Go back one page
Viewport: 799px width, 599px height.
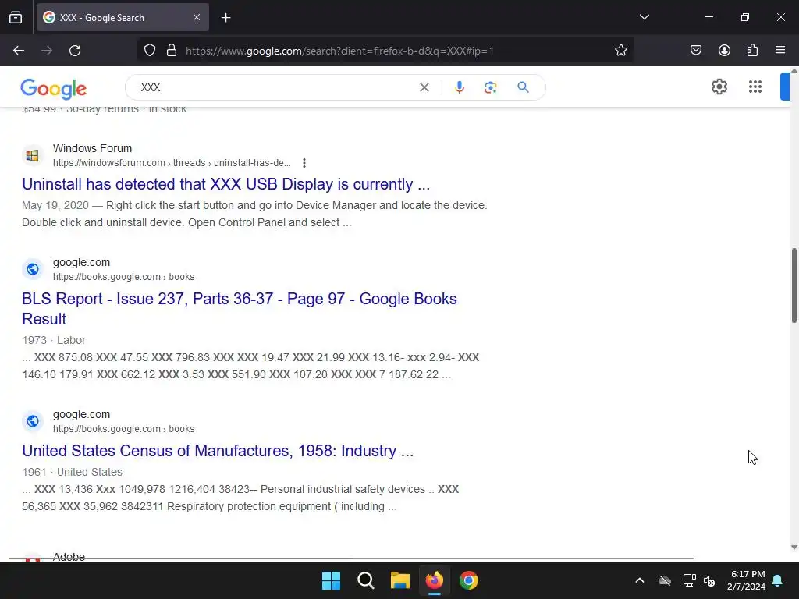pos(19,51)
